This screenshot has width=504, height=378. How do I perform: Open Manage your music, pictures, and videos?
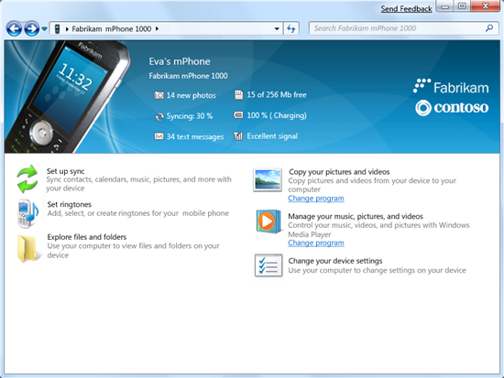click(356, 217)
